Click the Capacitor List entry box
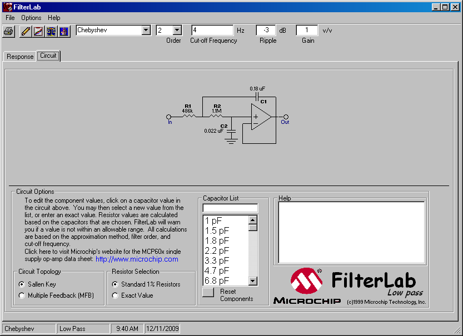The width and height of the screenshot is (463, 336). tap(230, 208)
